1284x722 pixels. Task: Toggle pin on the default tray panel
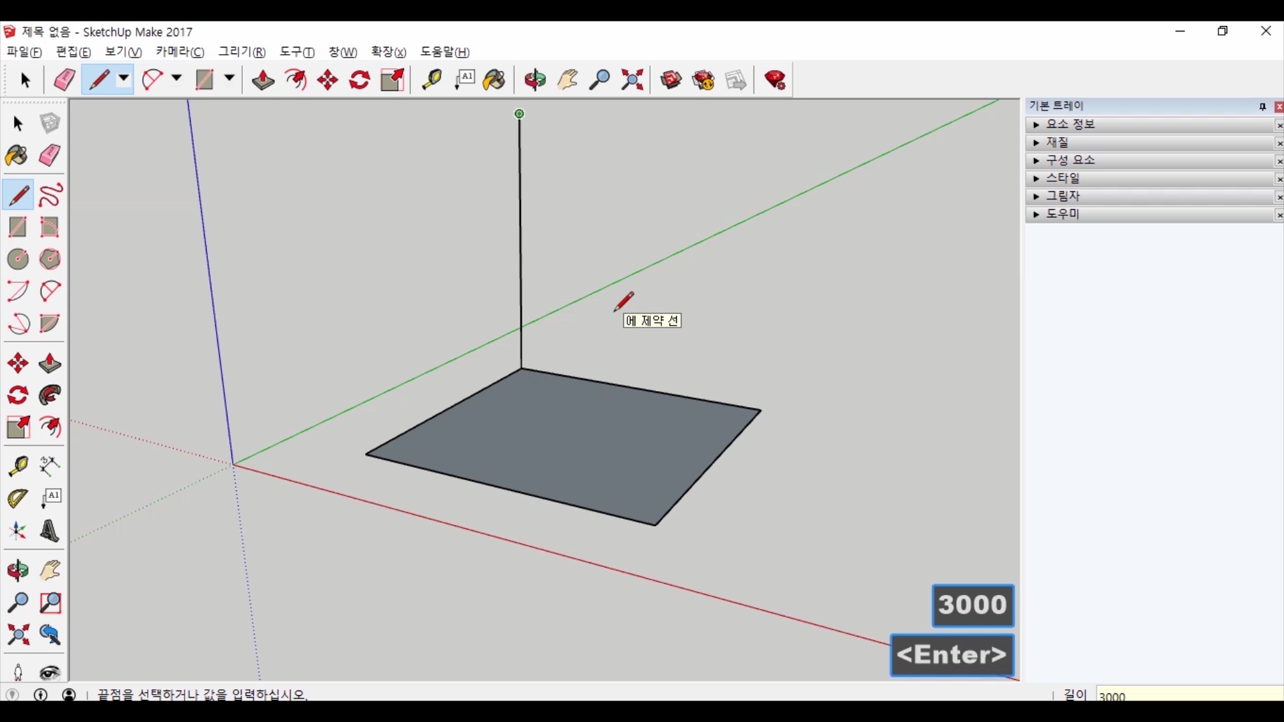[x=1263, y=106]
